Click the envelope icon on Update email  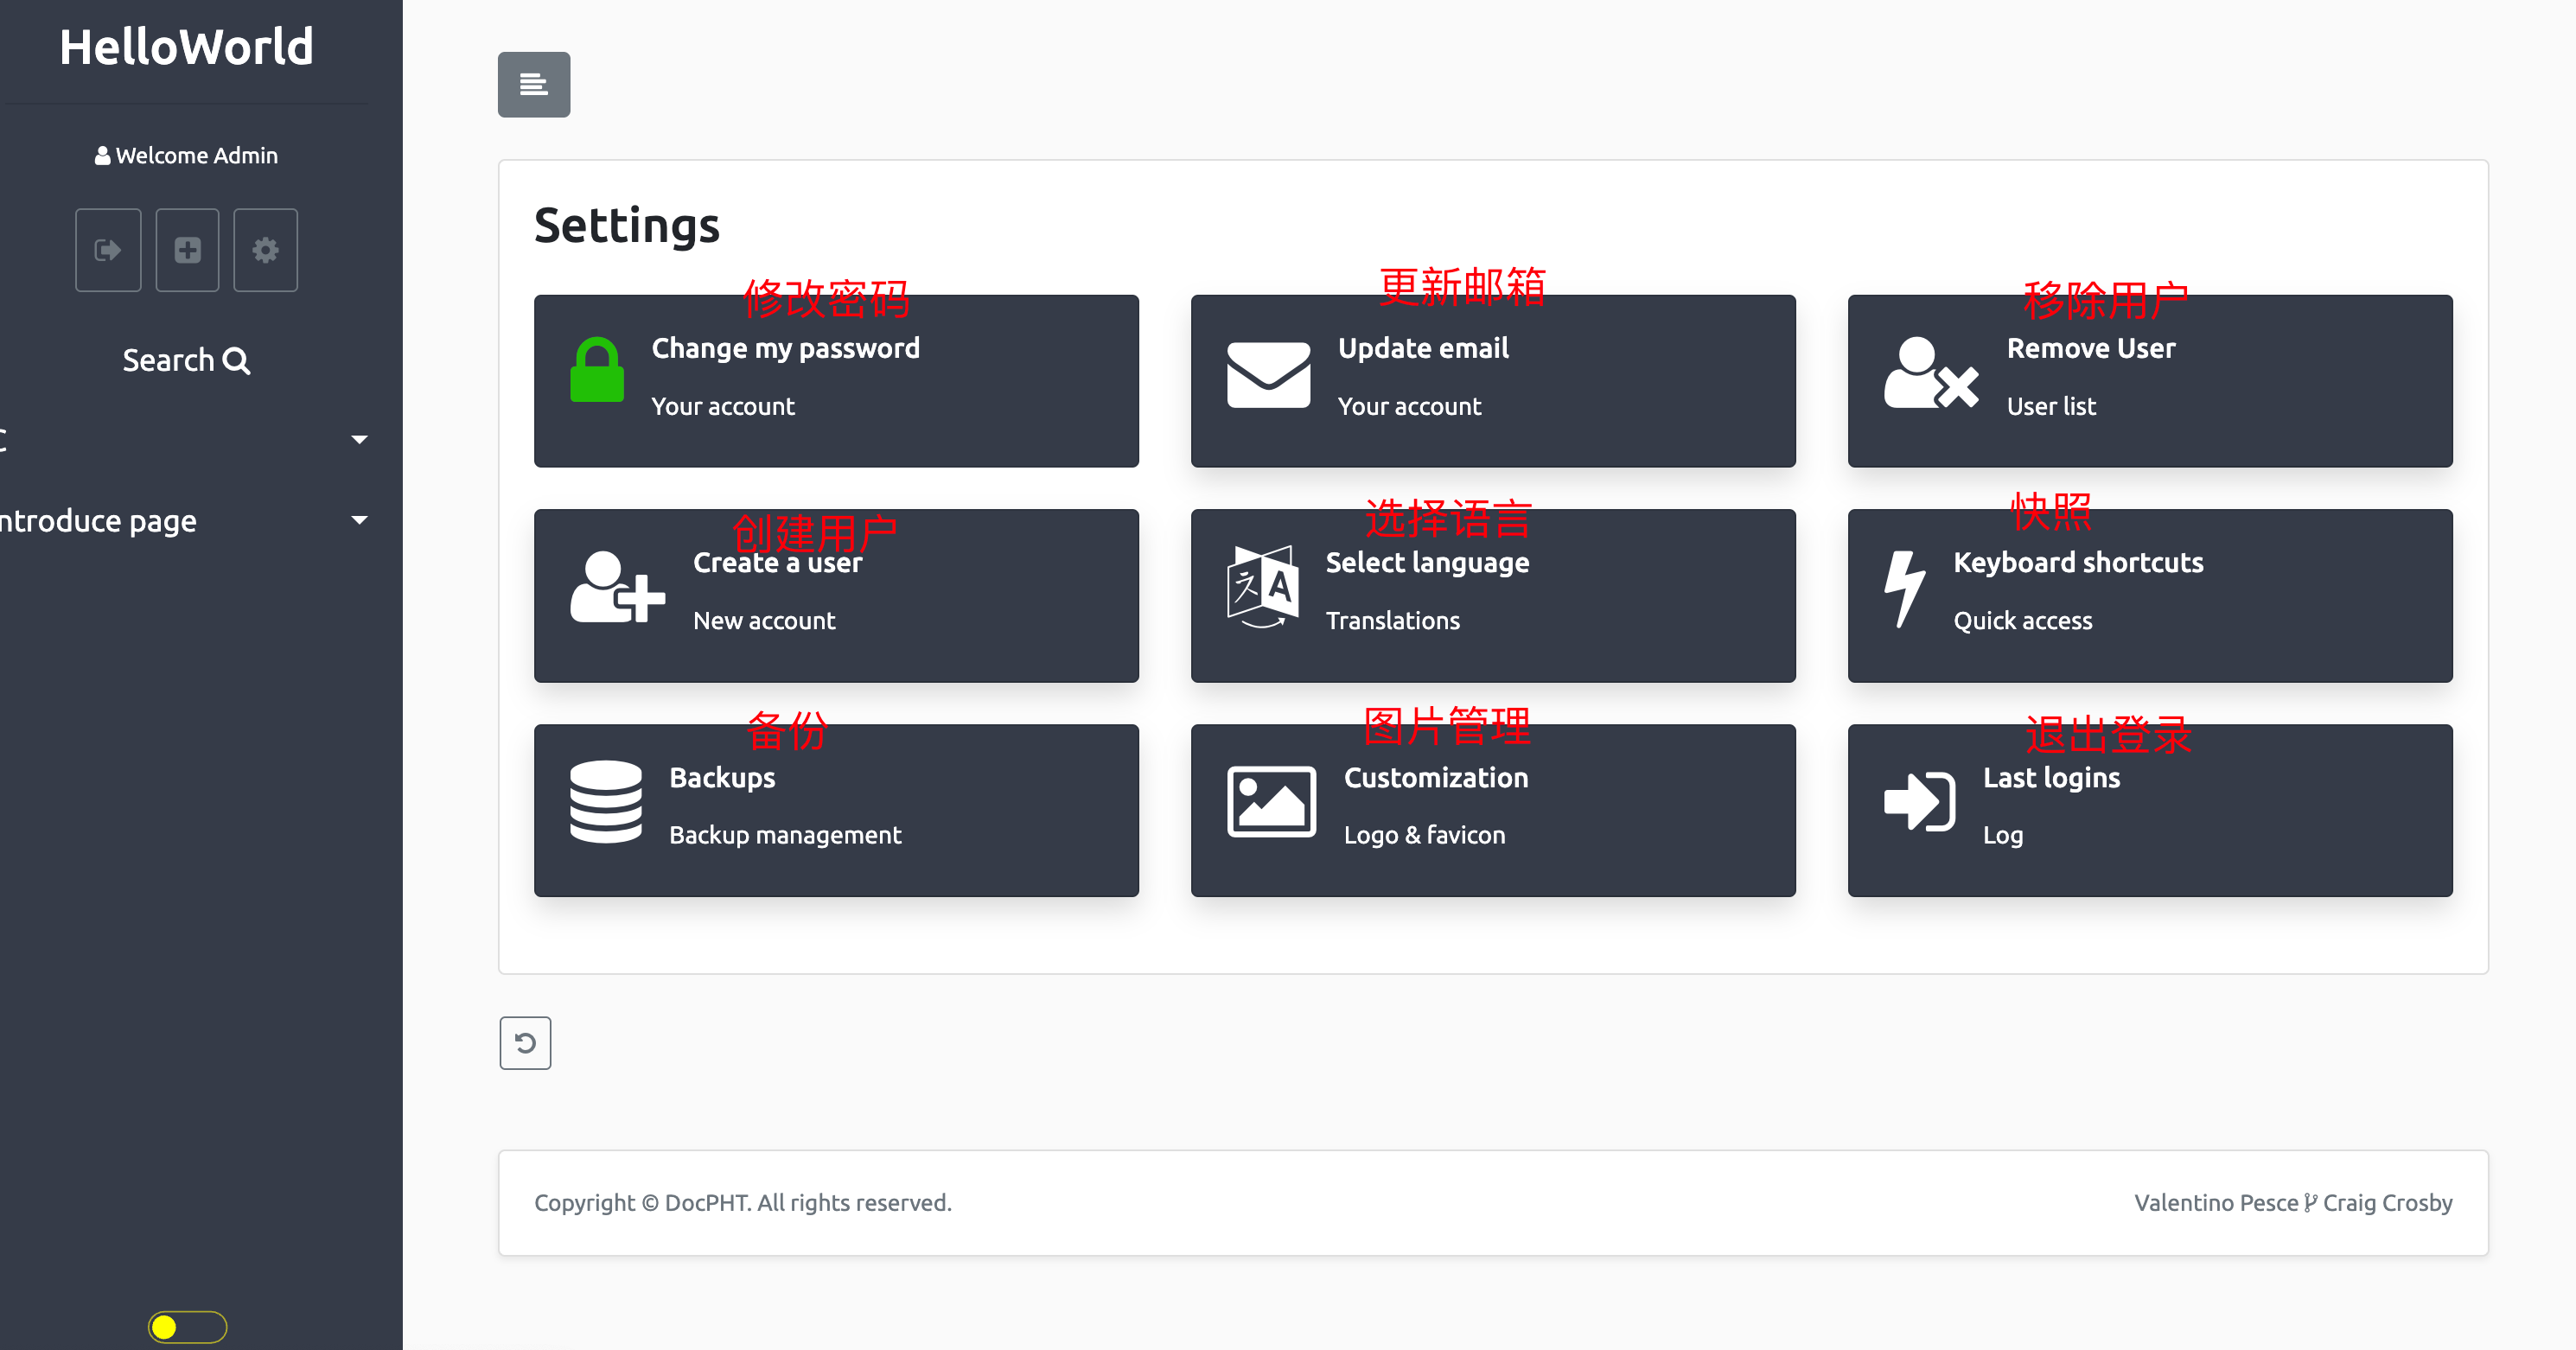[x=1268, y=374]
